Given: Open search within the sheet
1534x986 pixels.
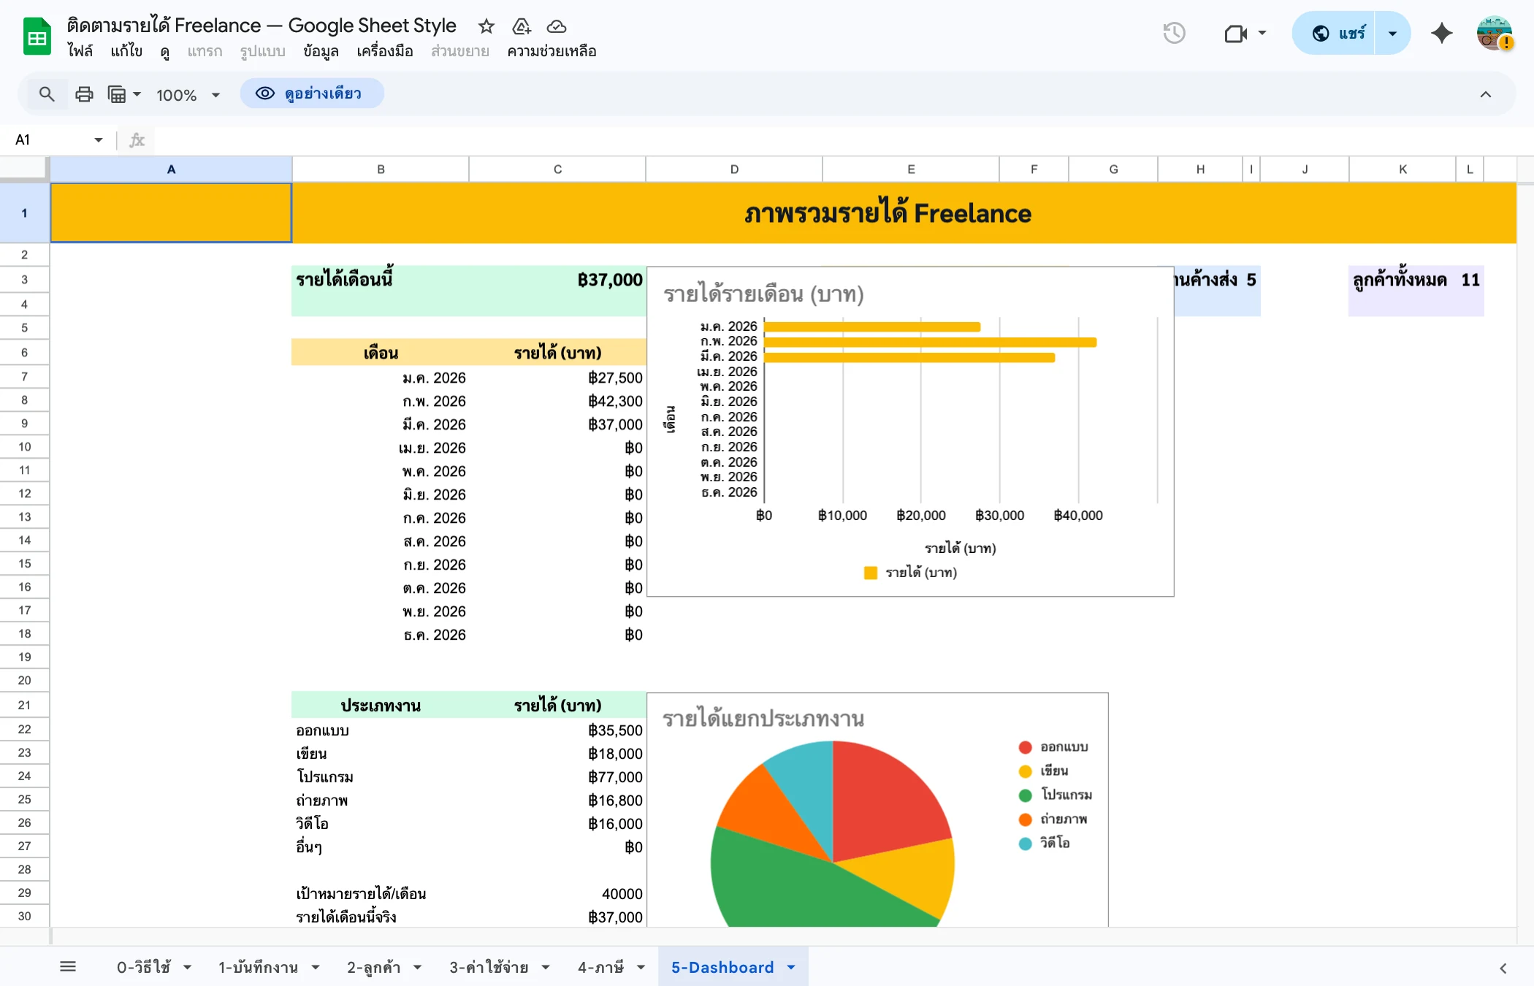Looking at the screenshot, I should [46, 94].
